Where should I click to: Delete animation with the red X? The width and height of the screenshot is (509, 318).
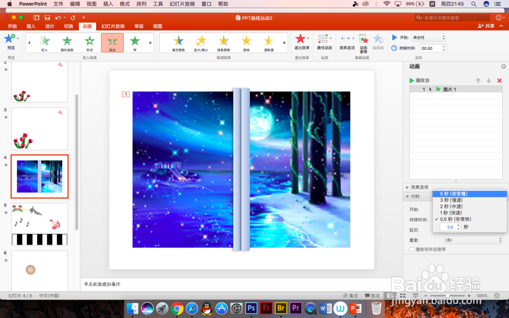[x=499, y=80]
